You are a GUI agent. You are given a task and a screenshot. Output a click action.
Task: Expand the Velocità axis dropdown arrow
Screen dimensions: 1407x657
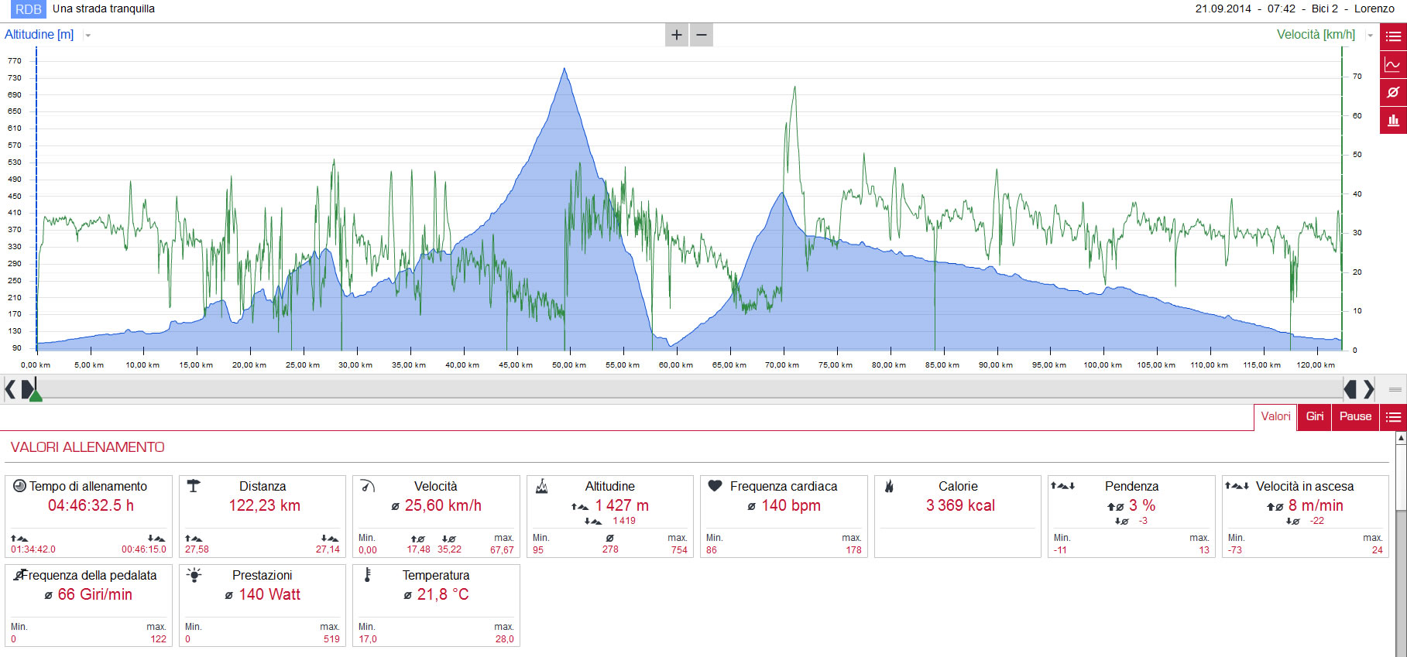(x=1370, y=36)
